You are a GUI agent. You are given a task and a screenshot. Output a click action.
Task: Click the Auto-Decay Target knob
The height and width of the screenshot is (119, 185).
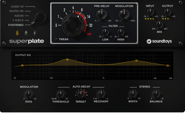coord(81,94)
